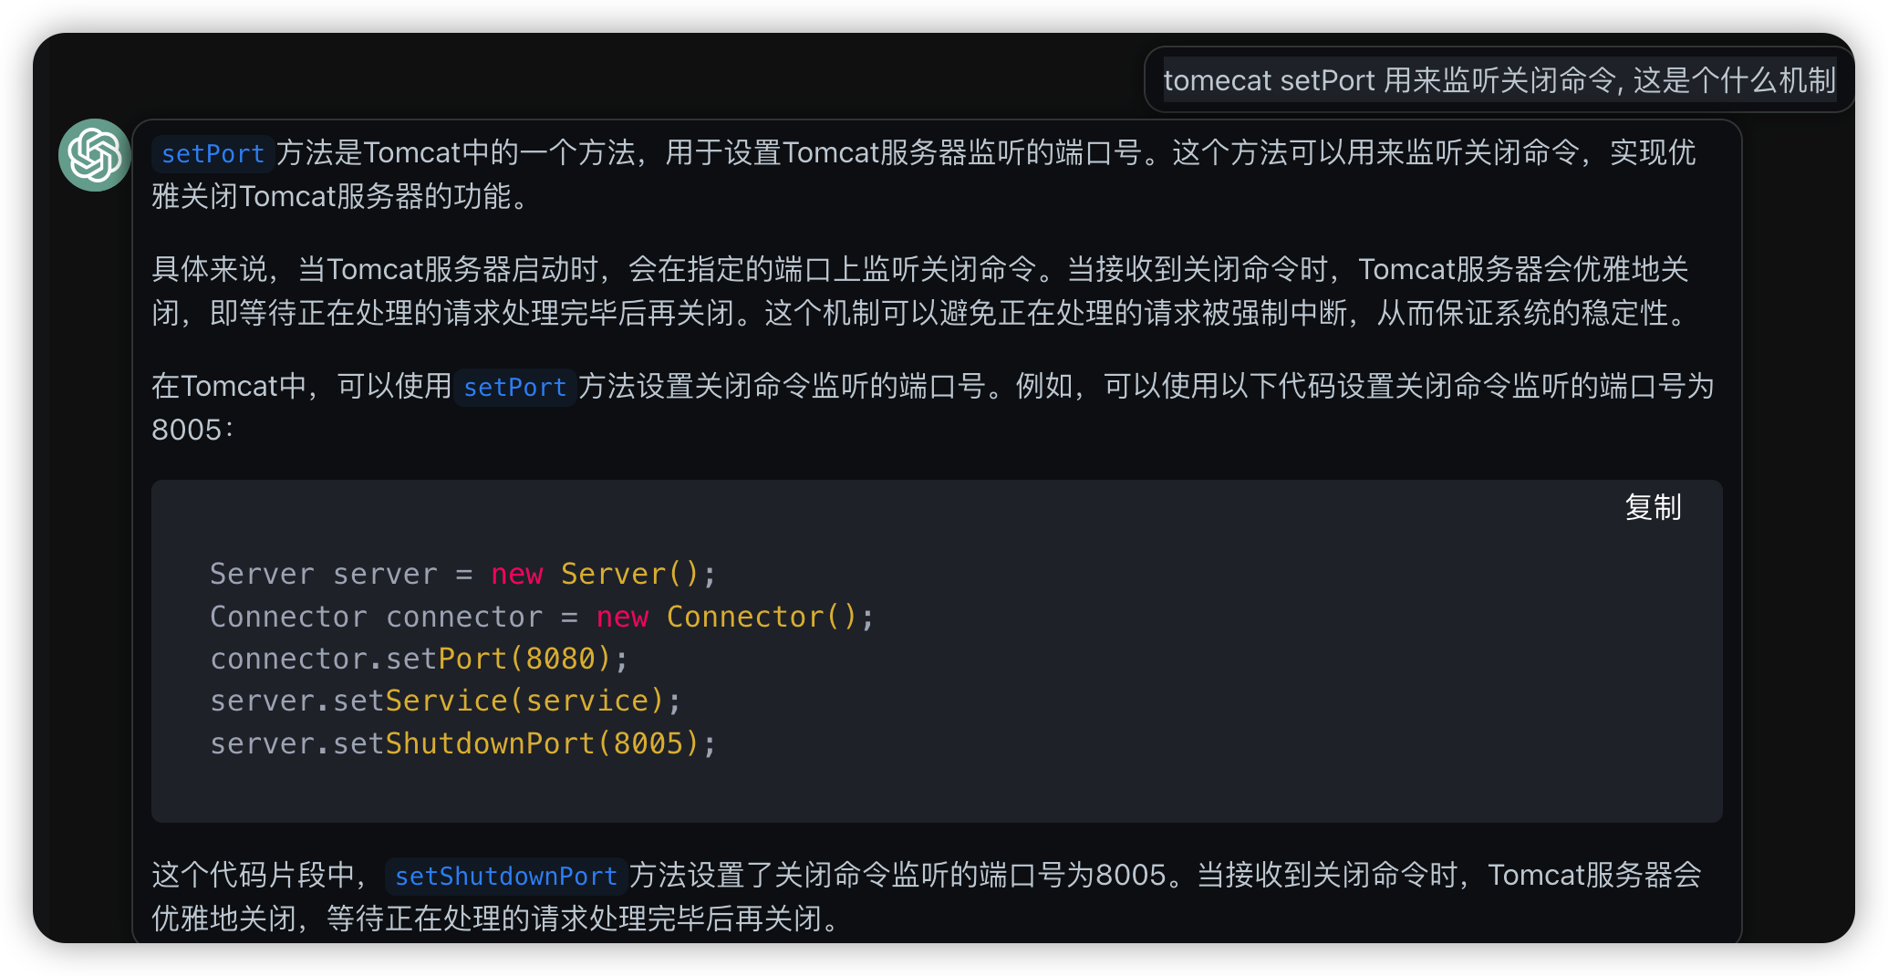Click the 8005: text before the code block
The height and width of the screenshot is (976, 1888).
(x=192, y=430)
